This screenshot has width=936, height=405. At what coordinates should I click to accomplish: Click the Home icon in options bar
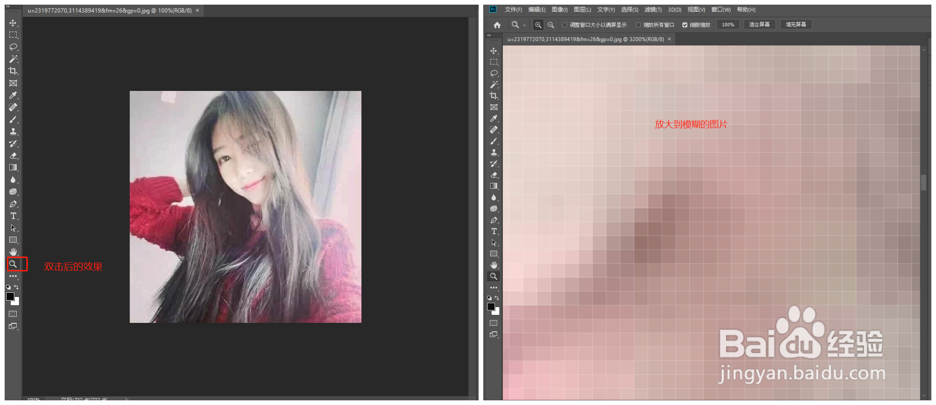[x=497, y=25]
